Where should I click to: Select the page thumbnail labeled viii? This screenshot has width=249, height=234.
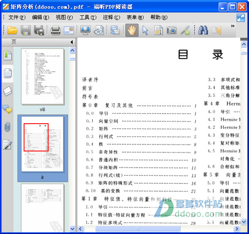click(43, 76)
